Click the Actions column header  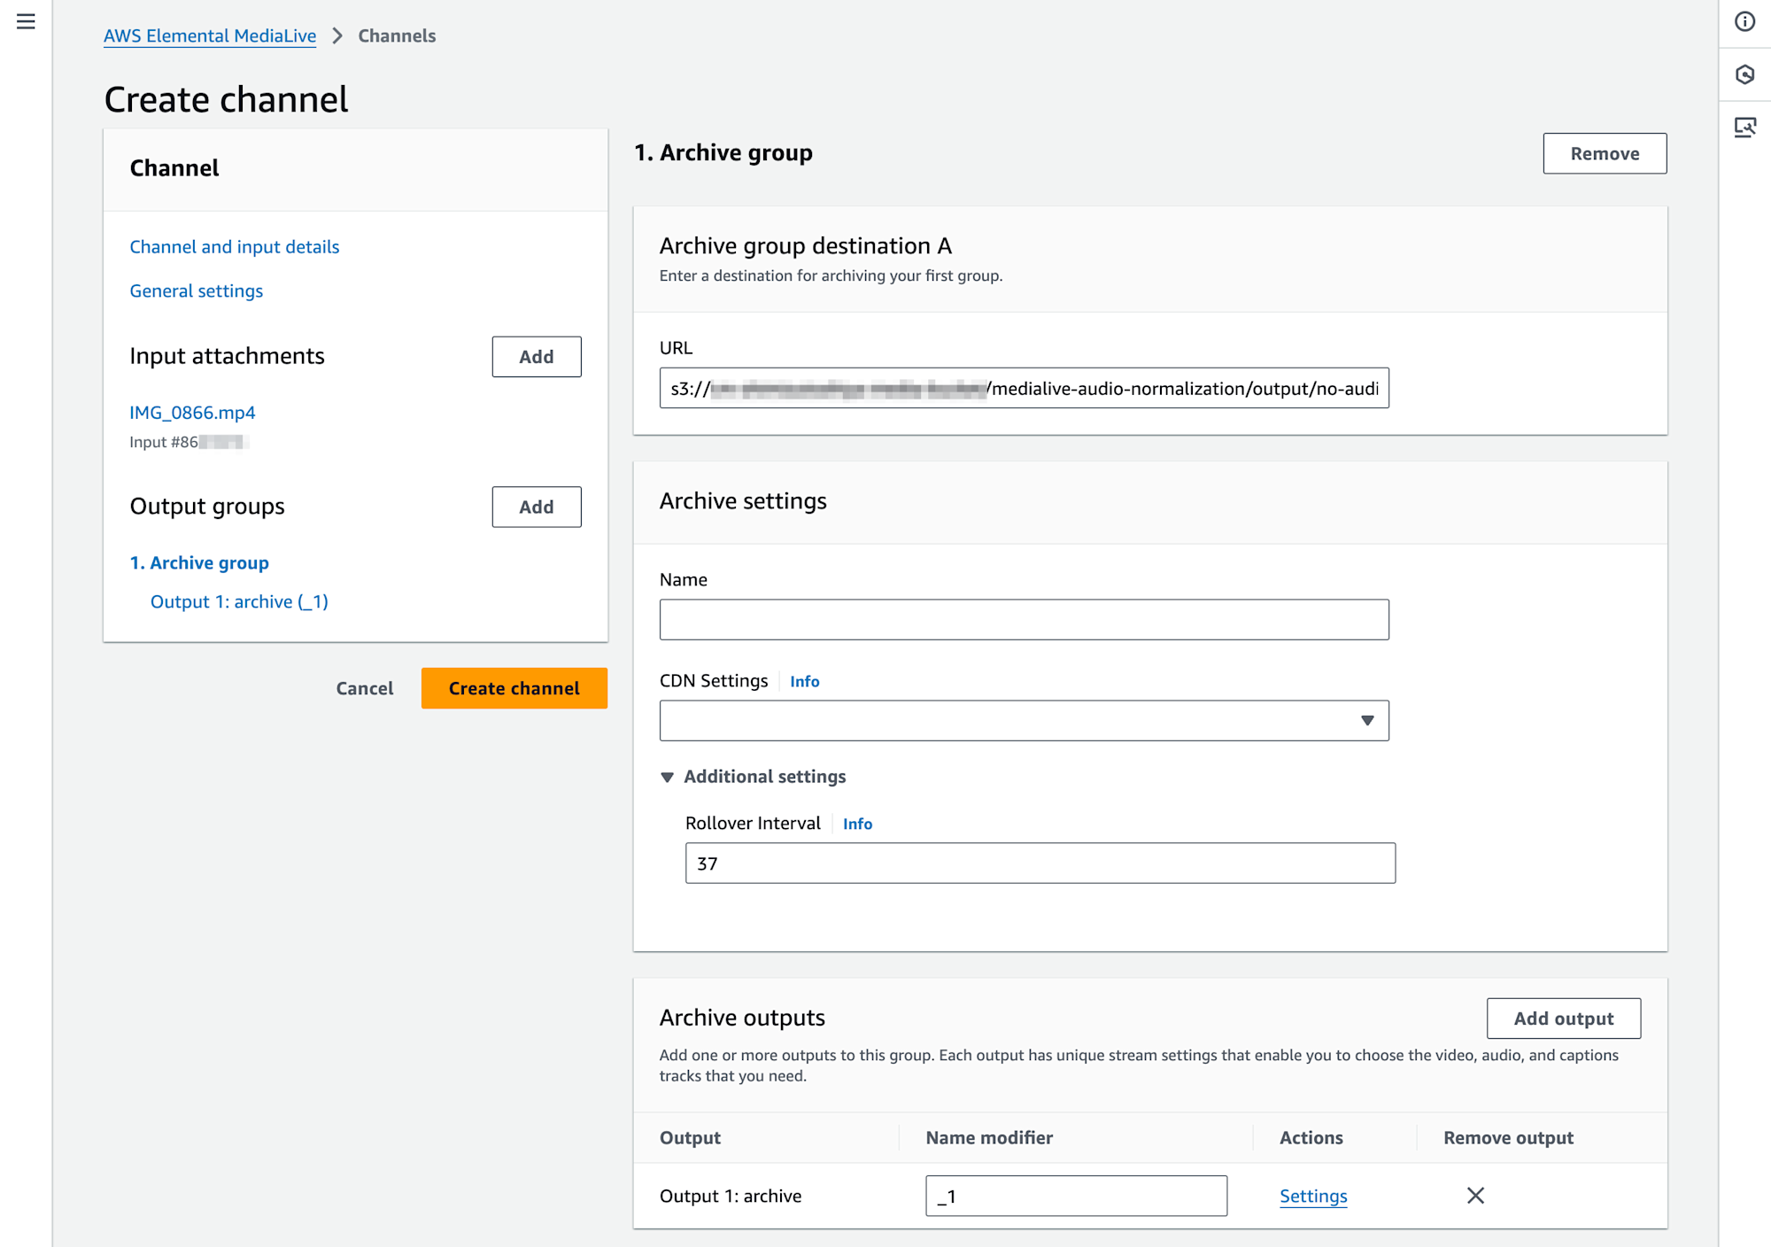(1311, 1138)
